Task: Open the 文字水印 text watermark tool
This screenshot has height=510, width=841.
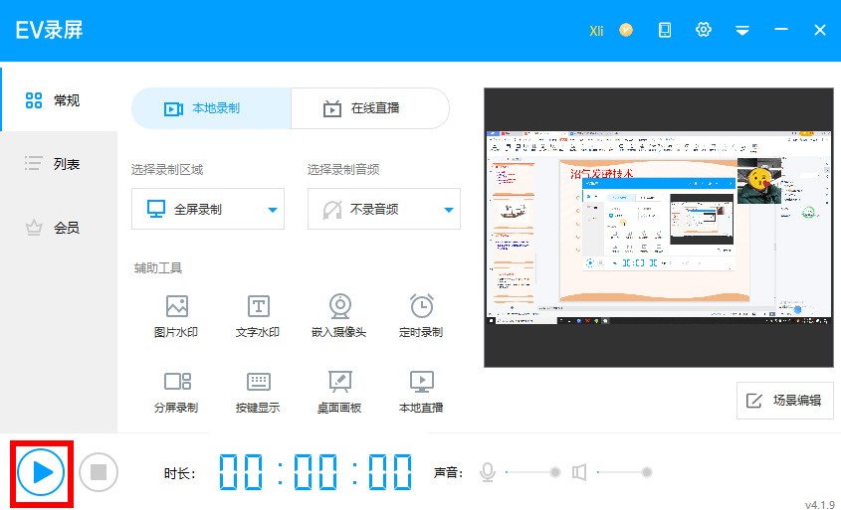Action: point(258,316)
